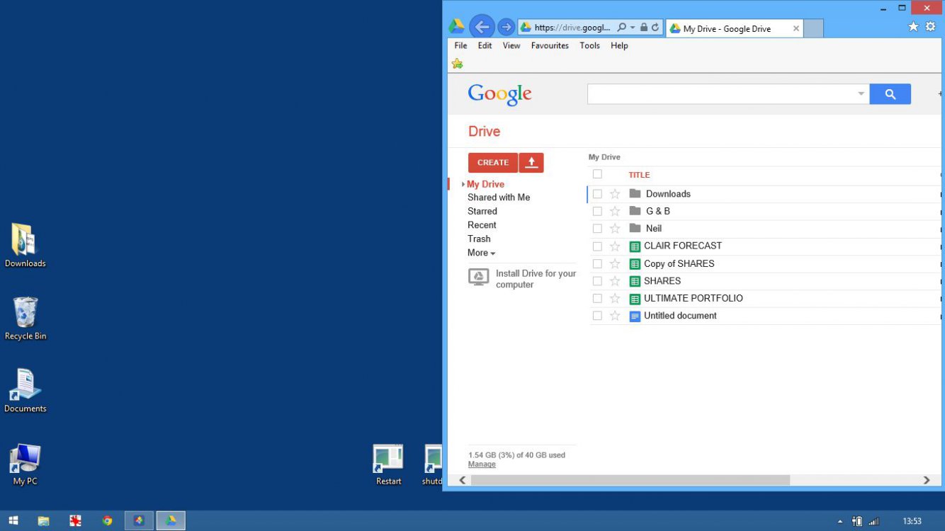Click the Windows Start button

[x=13, y=521]
